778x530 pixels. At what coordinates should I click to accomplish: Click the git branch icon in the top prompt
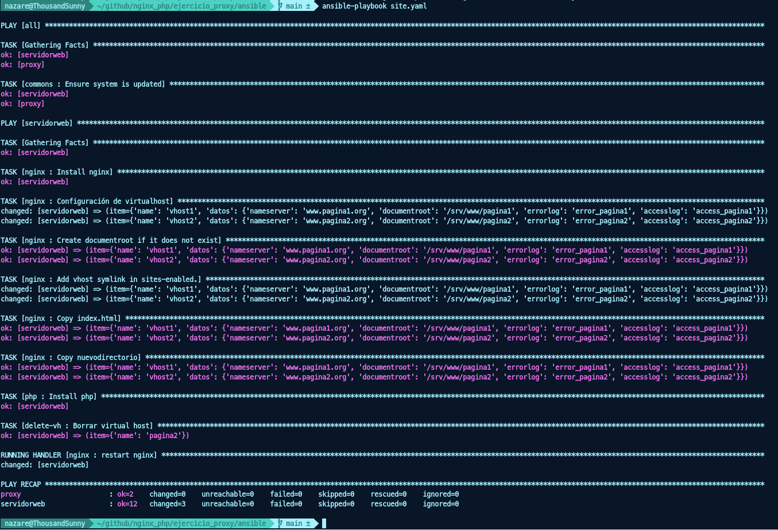[280, 6]
